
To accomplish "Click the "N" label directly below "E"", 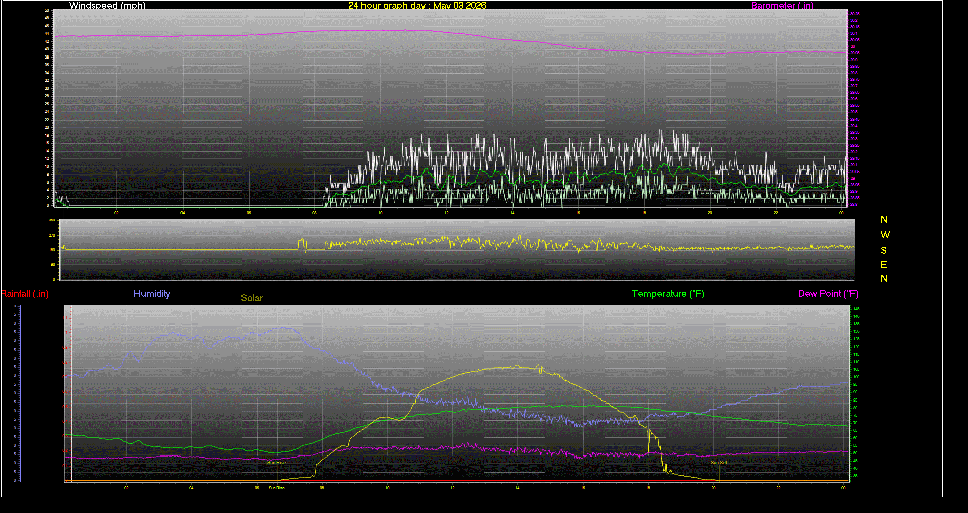I will [x=884, y=278].
